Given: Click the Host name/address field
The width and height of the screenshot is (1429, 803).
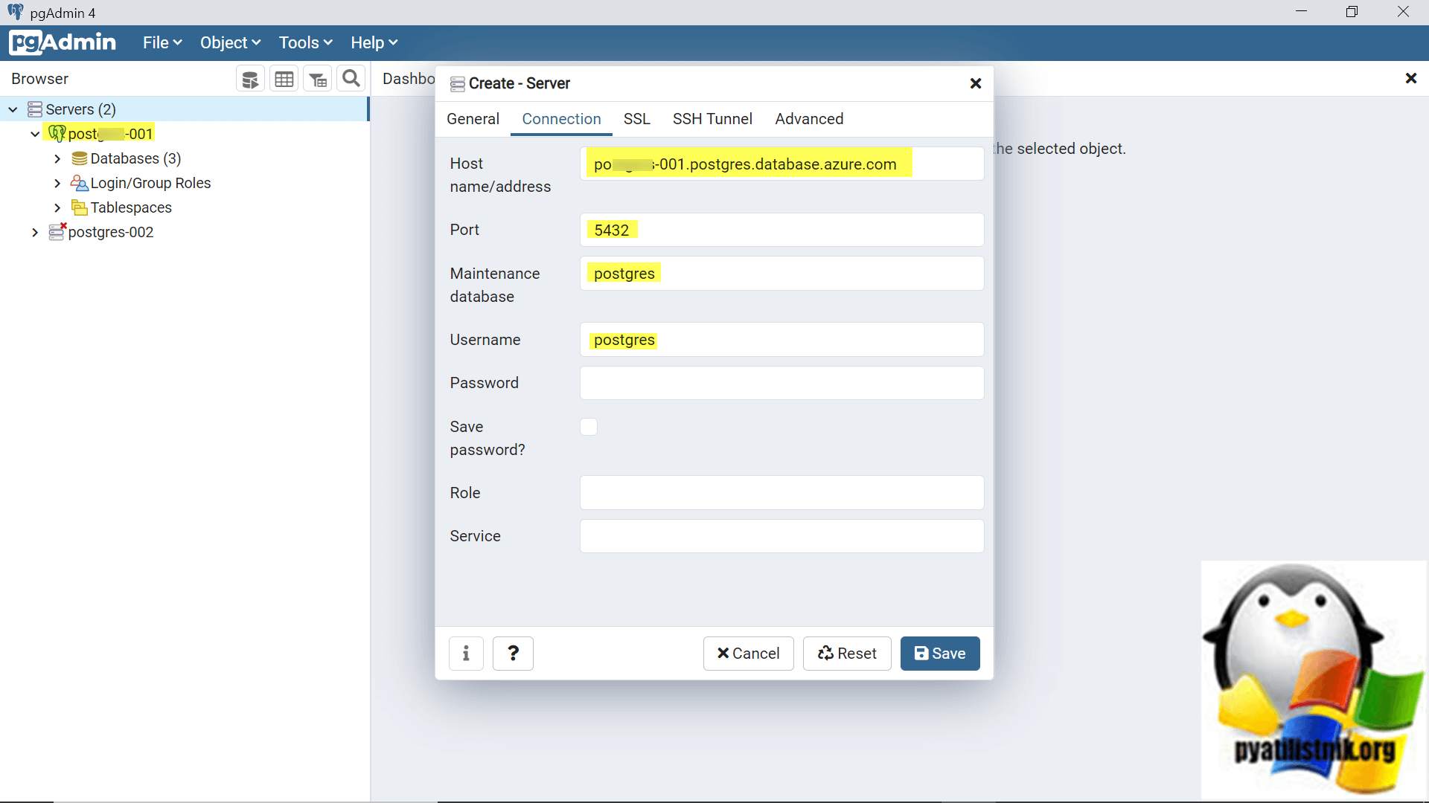Looking at the screenshot, I should [x=781, y=164].
